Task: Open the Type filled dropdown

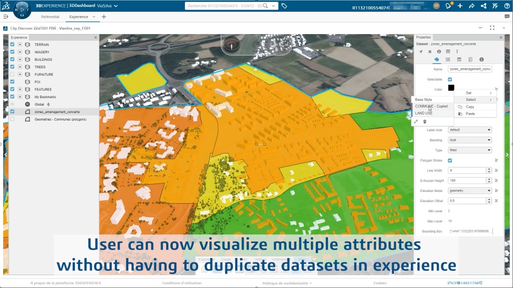Action: pos(470,150)
